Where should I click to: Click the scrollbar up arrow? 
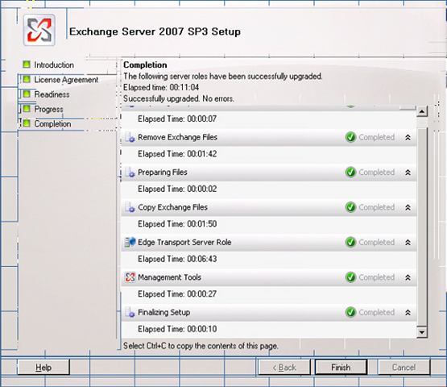point(422,111)
